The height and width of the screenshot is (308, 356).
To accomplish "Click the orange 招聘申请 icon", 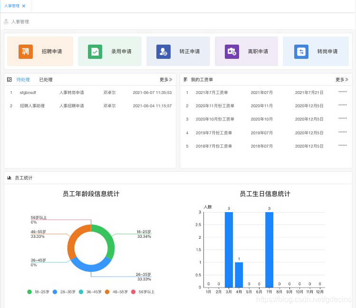I will (x=26, y=51).
